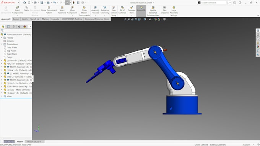The image size is (260, 146).
Task: Click Show Hidden Components
Action: pyautogui.click(x=84, y=11)
